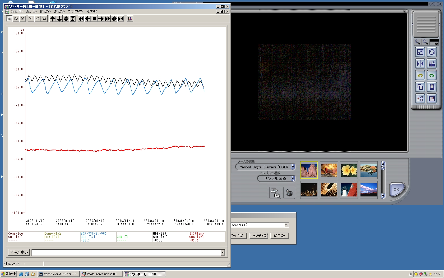This screenshot has height=278, width=444.
Task: Expand the サンプル写真 album dropdown
Action: click(x=293, y=179)
